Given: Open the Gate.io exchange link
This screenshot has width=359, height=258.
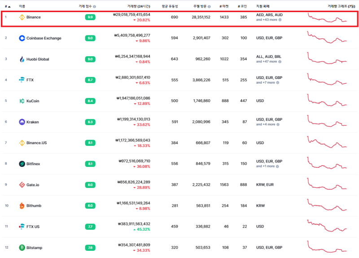Looking at the screenshot, I should tap(33, 185).
